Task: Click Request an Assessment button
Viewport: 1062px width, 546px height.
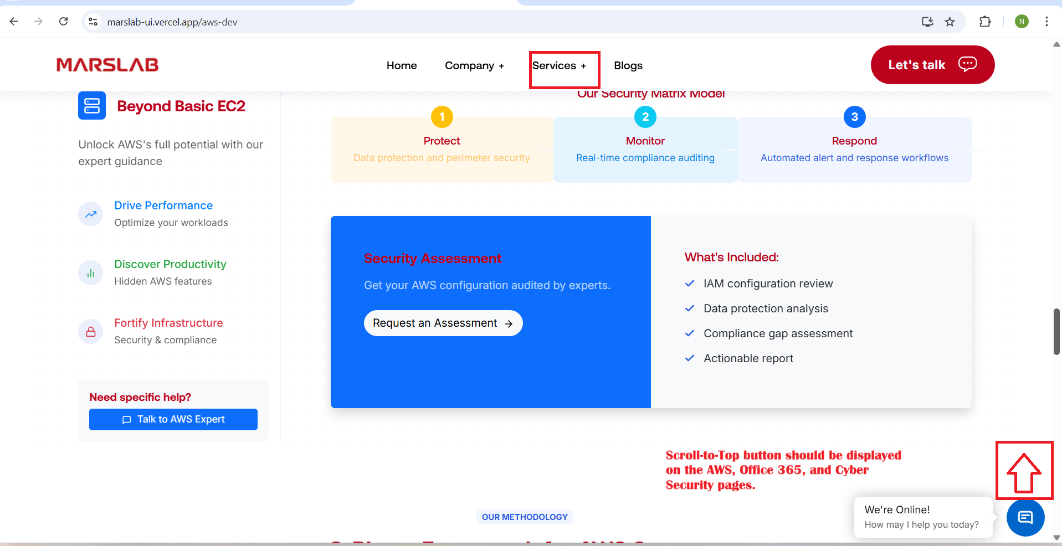Action: pos(443,323)
